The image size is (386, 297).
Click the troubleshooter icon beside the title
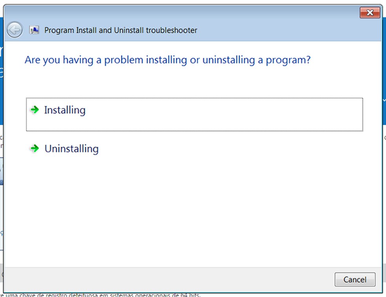point(35,30)
